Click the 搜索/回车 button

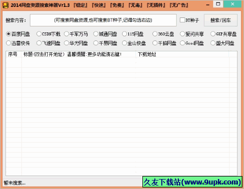coord(221,20)
